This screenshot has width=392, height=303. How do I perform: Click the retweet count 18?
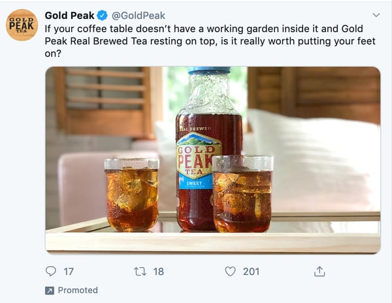pyautogui.click(x=158, y=271)
